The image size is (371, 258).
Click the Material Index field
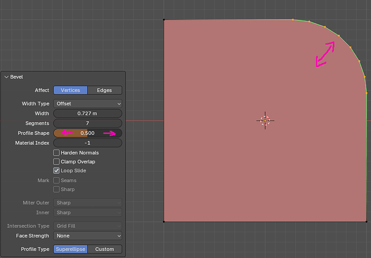click(88, 143)
